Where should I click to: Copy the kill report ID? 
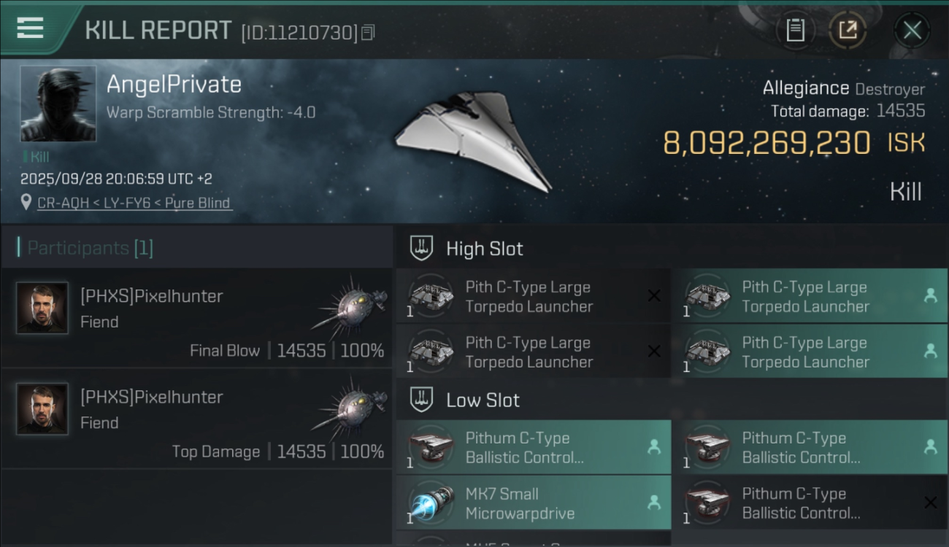coord(368,32)
